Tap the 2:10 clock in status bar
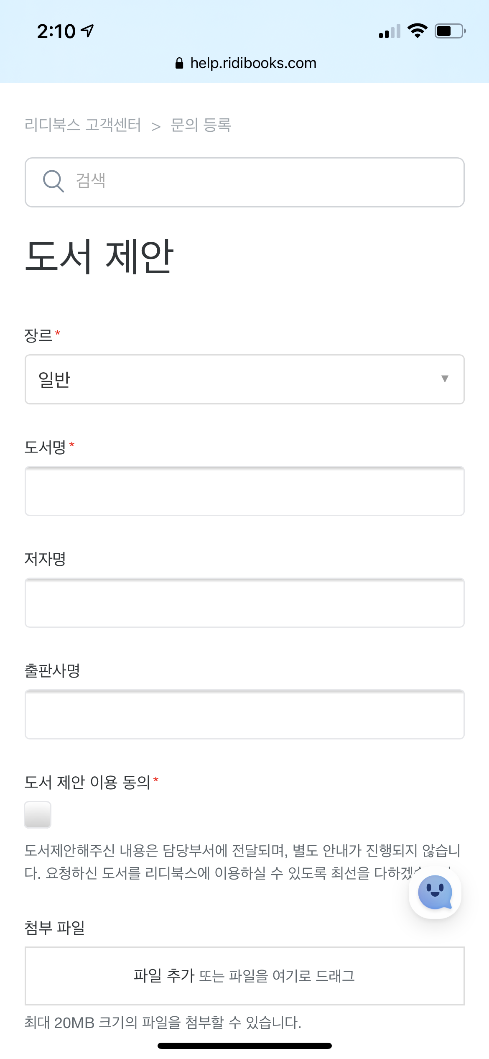 coord(56,31)
